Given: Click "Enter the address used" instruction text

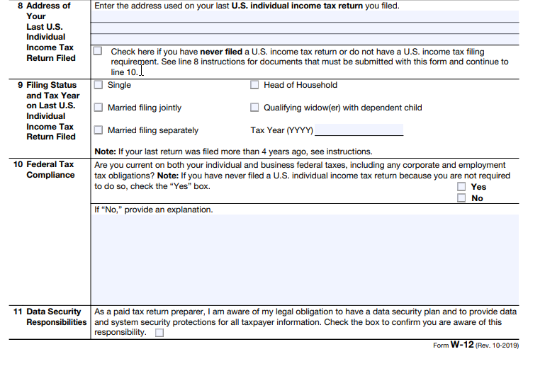Looking at the screenshot, I should coord(247,6).
